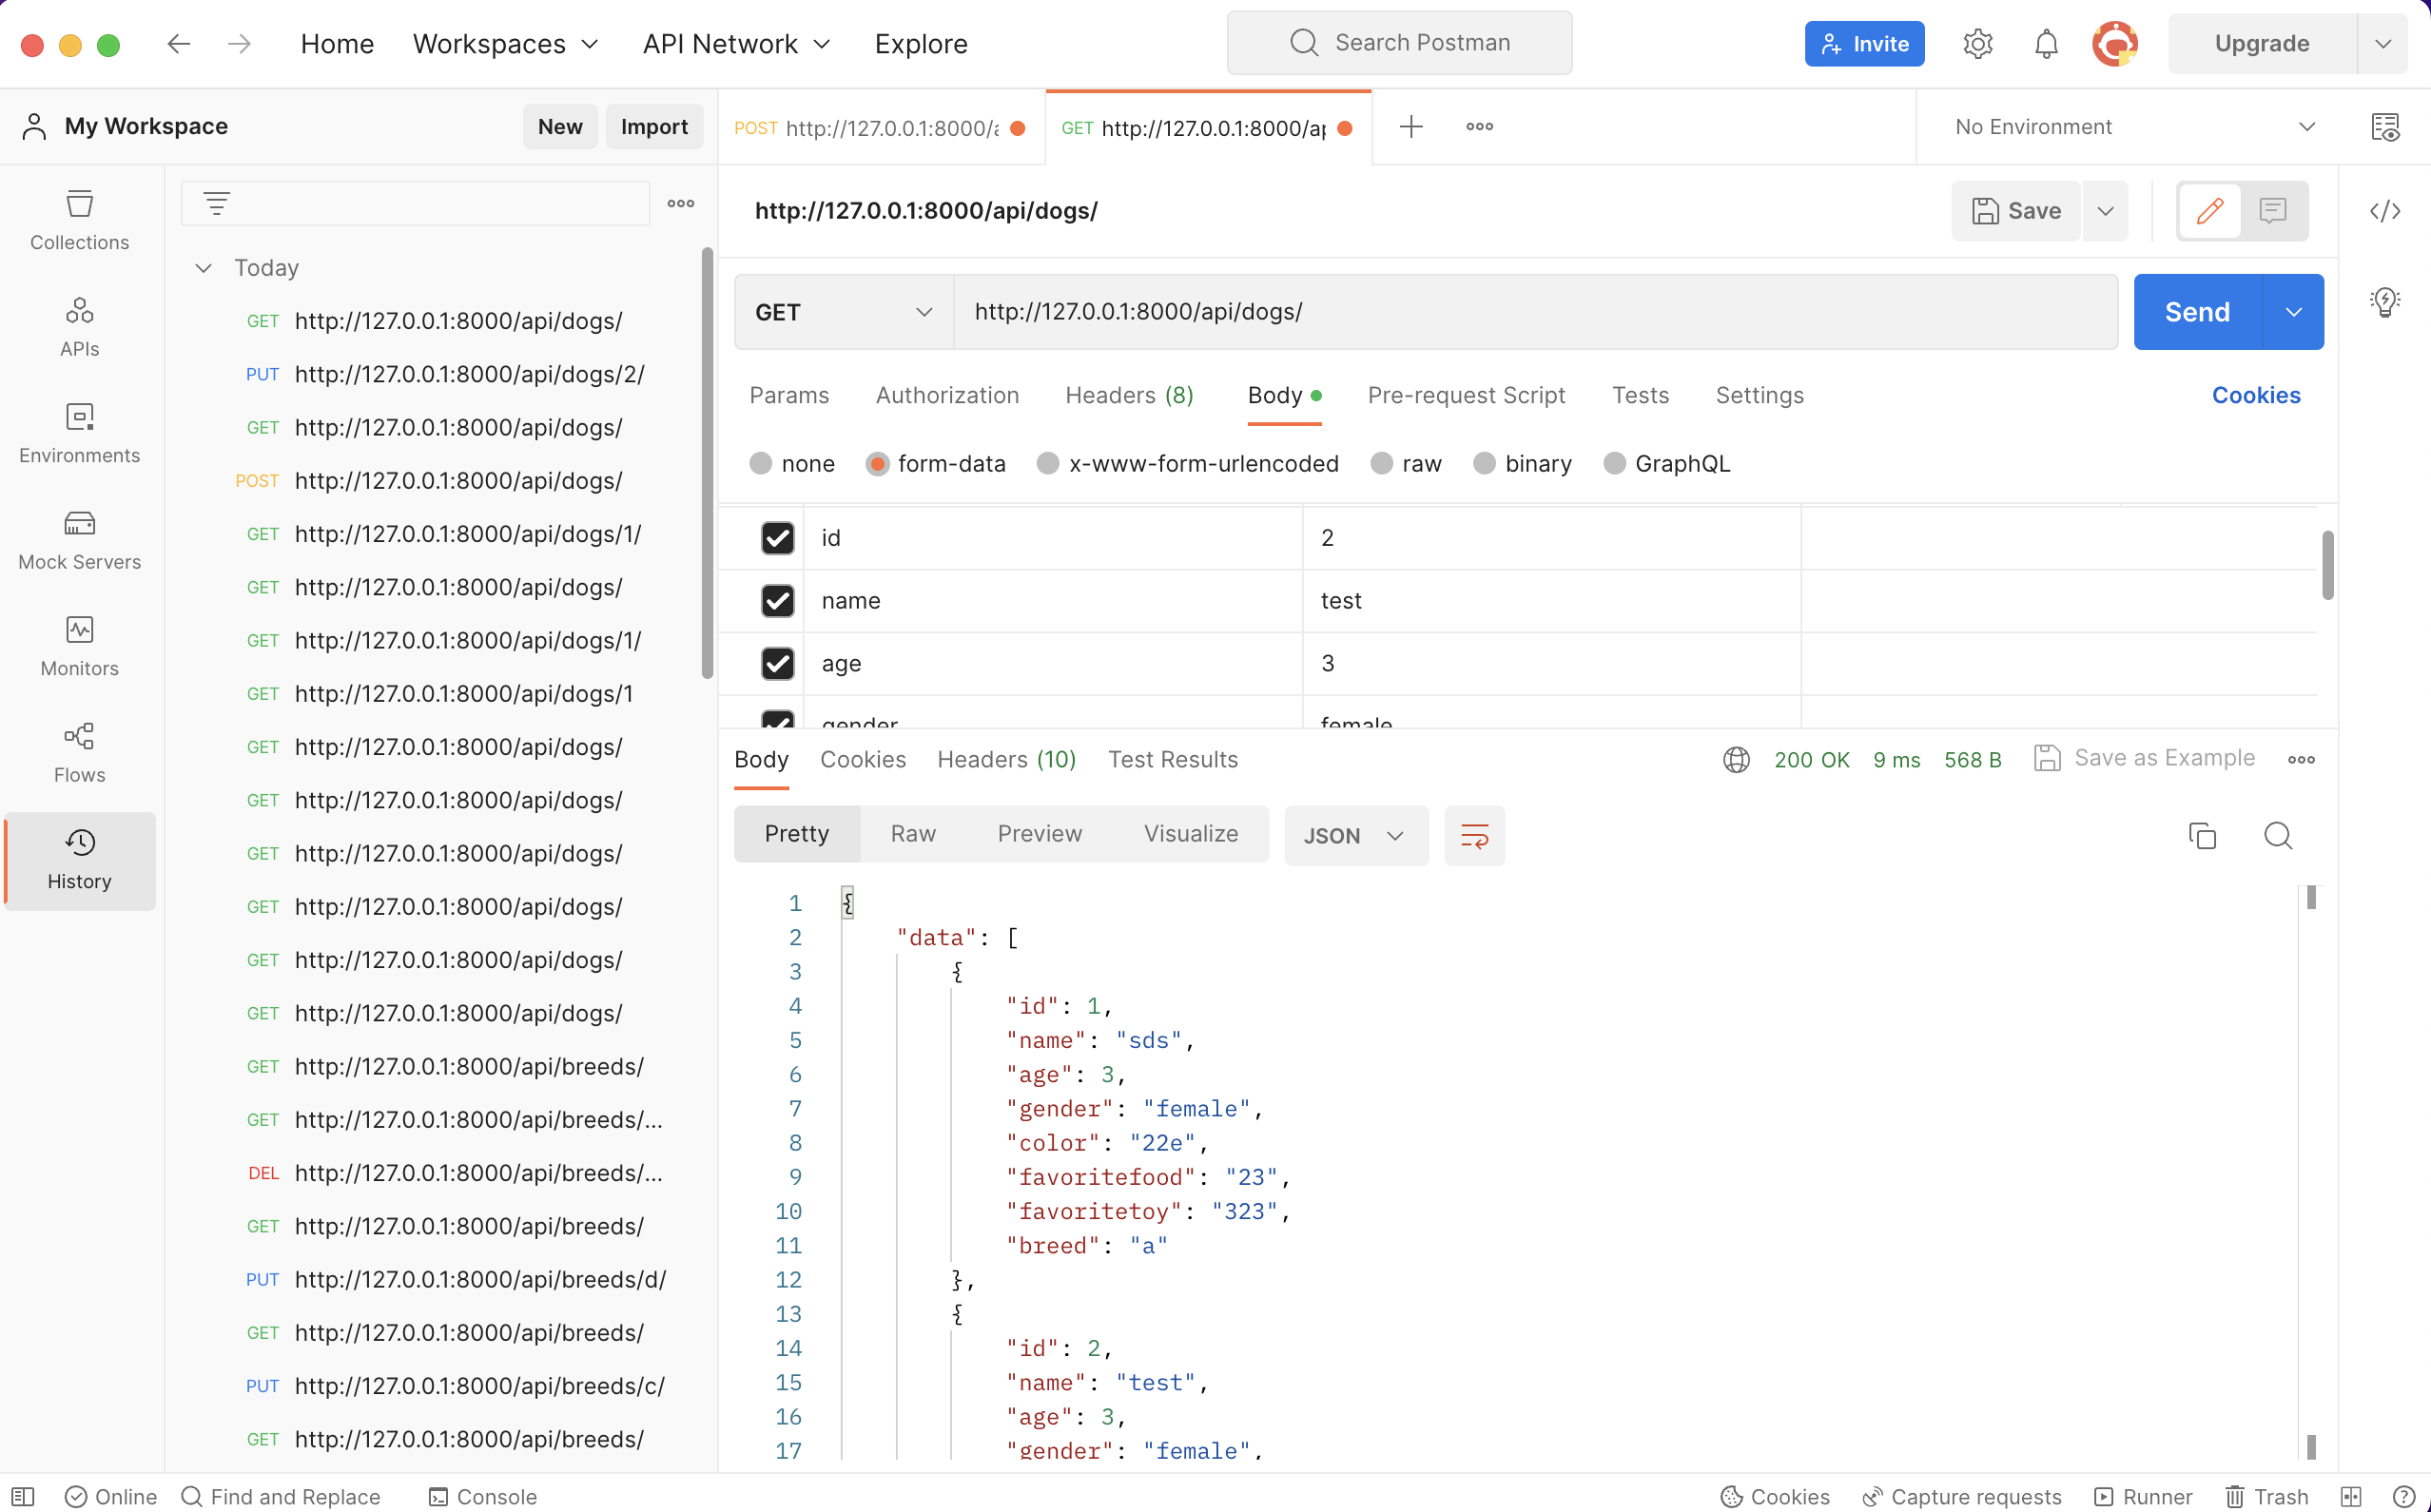Copy response body with copy icon
Image resolution: width=2431 pixels, height=1512 pixels.
(x=2202, y=835)
